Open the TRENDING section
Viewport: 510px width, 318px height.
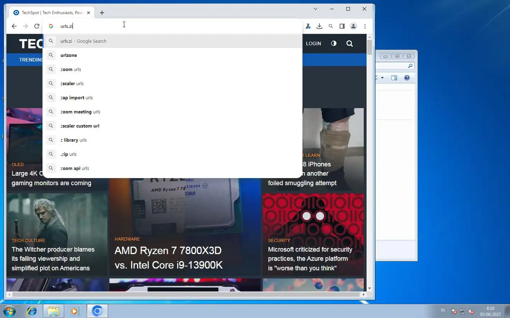click(x=31, y=60)
